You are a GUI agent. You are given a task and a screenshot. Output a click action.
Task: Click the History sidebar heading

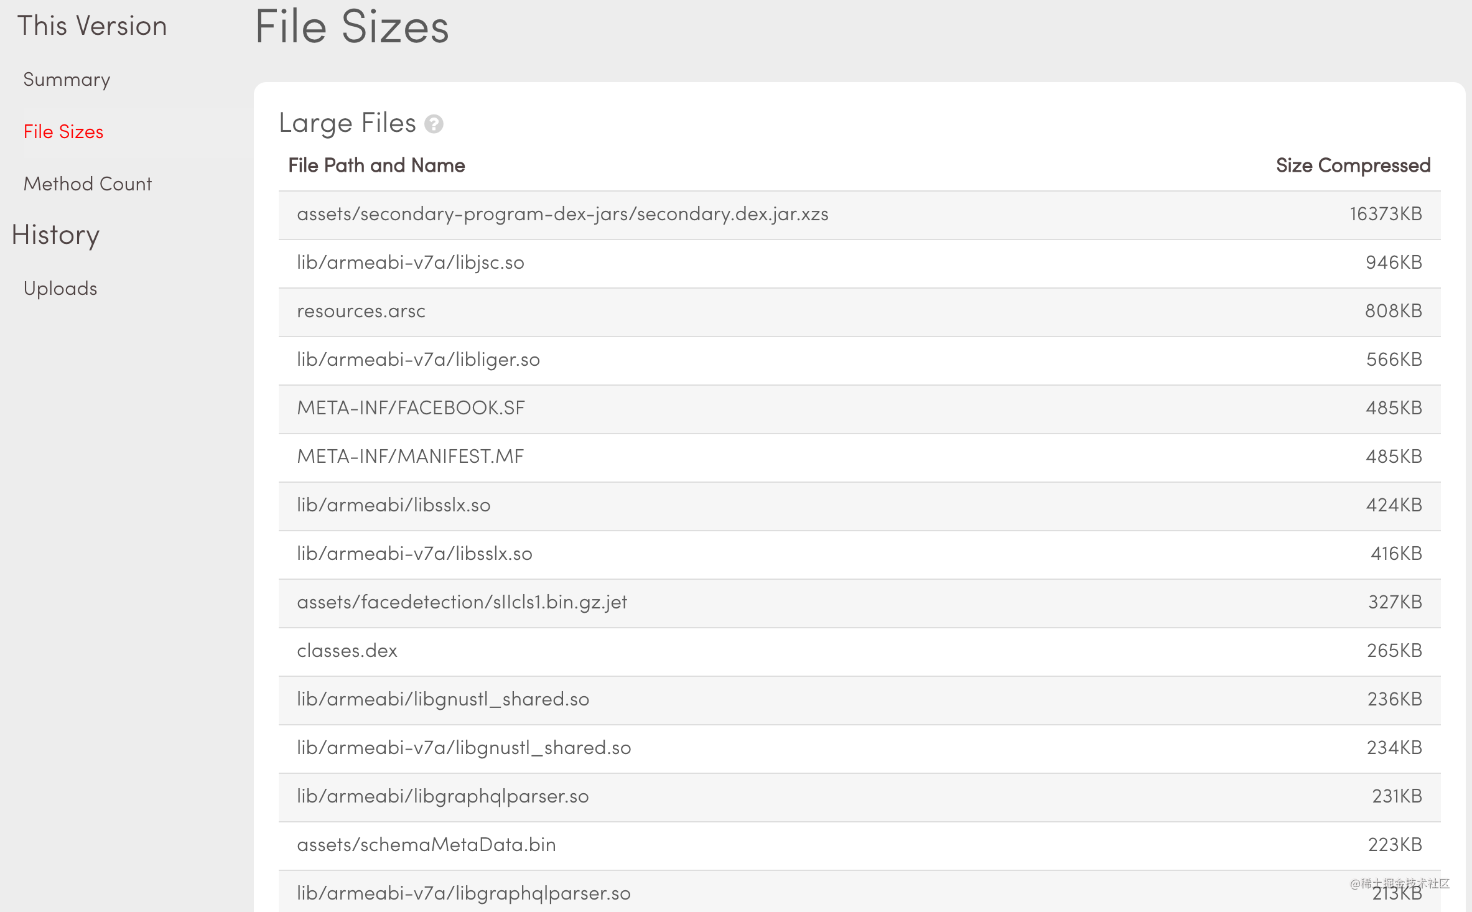55,235
